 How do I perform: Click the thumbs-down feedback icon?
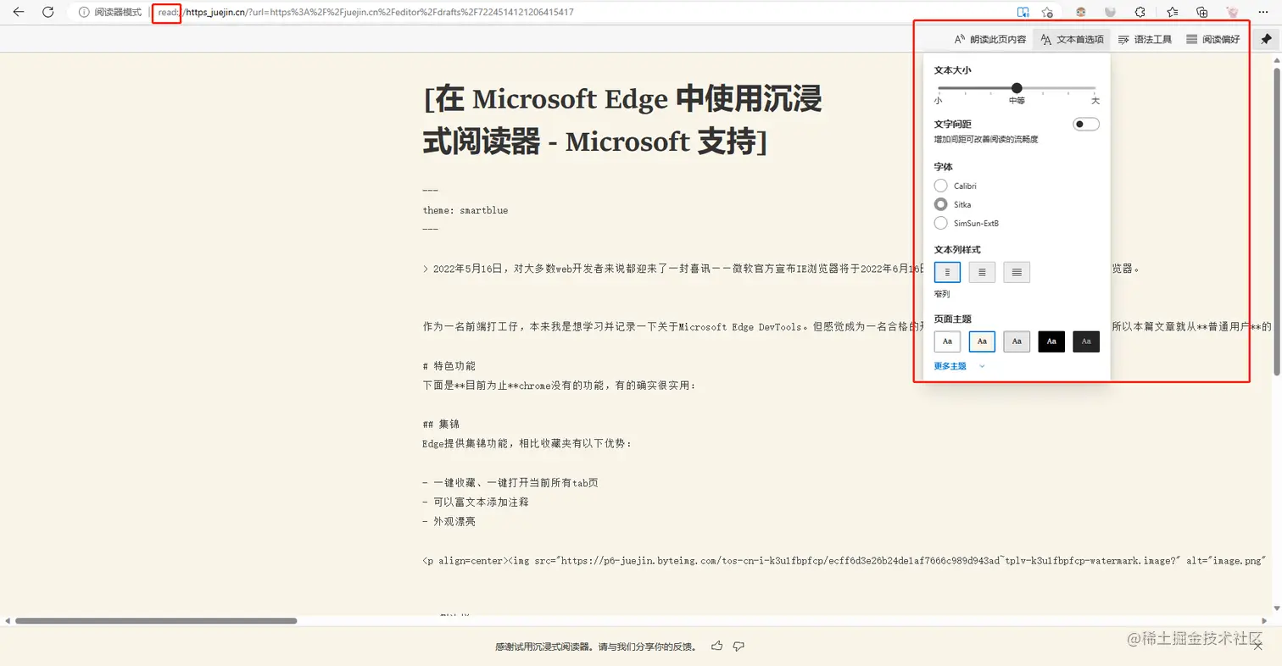pyautogui.click(x=739, y=647)
